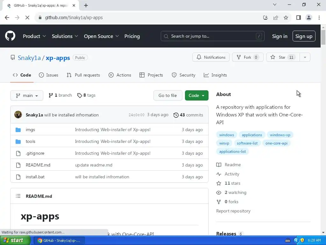Click the Chrome profile avatar icon

tap(309, 18)
